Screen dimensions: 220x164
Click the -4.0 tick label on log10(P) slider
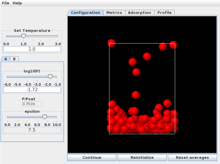27,85
